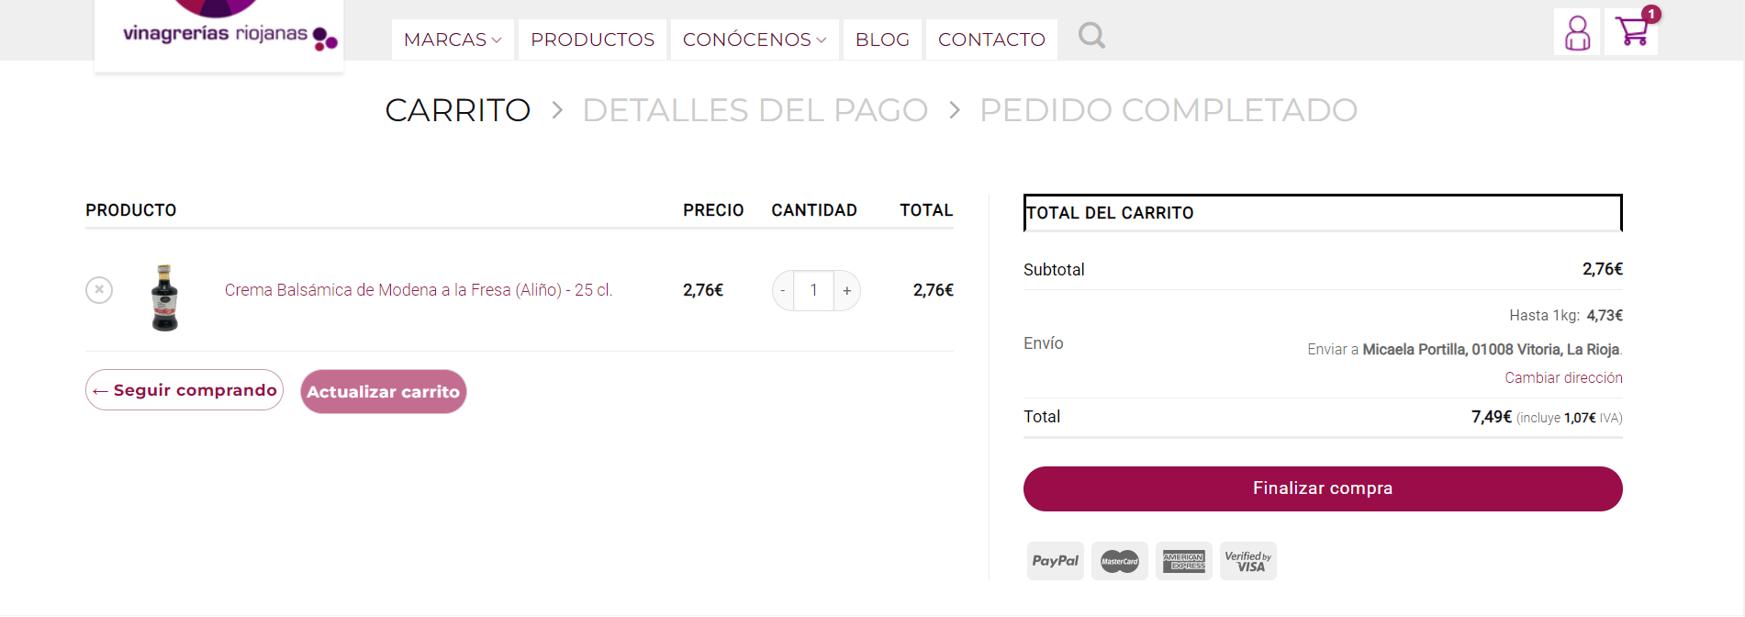Click the American Express payment icon
Viewport: 1745px width, 617px height.
[x=1183, y=561]
